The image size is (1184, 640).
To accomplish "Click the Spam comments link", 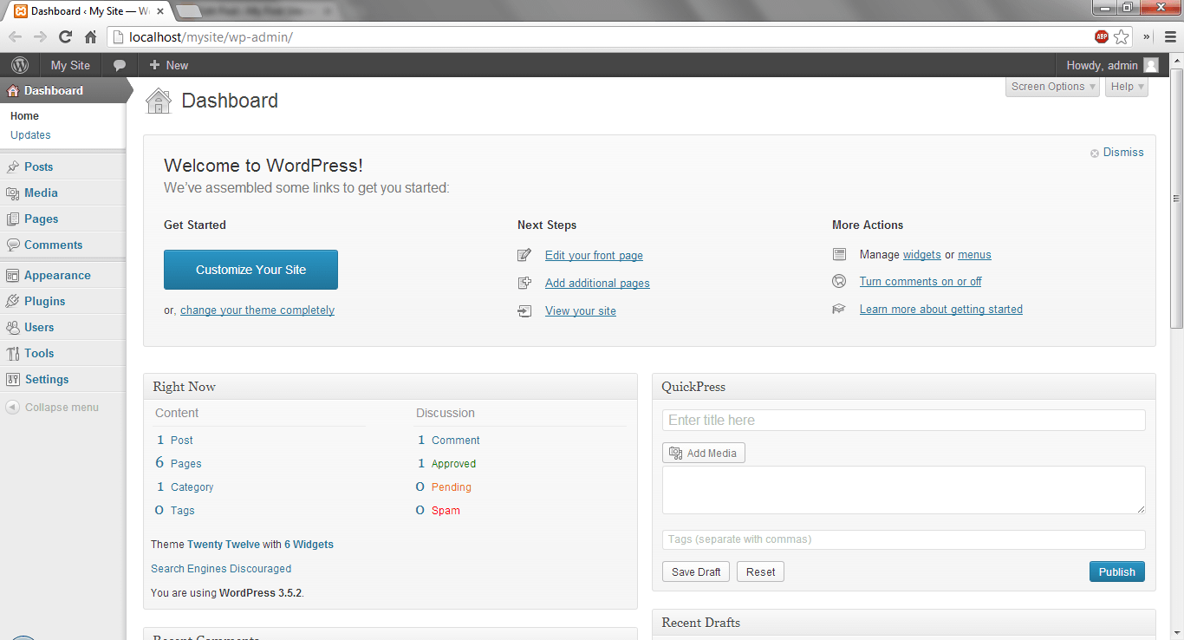I will point(446,511).
